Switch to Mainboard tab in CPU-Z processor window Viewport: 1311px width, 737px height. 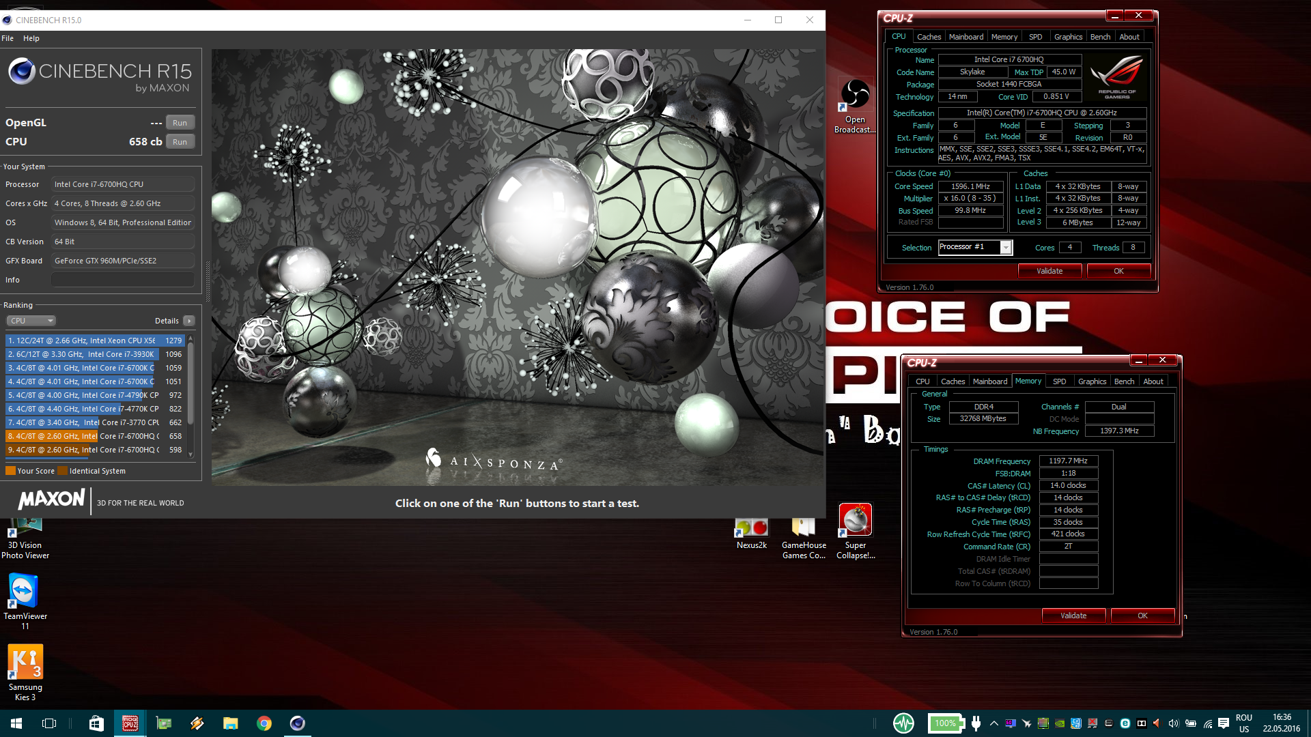pos(966,37)
